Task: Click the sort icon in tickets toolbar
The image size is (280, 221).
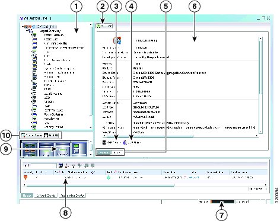Action: [67, 165]
